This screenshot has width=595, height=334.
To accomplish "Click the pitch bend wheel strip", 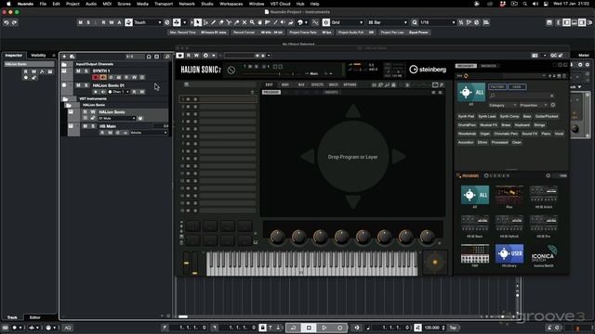I will (x=186, y=263).
